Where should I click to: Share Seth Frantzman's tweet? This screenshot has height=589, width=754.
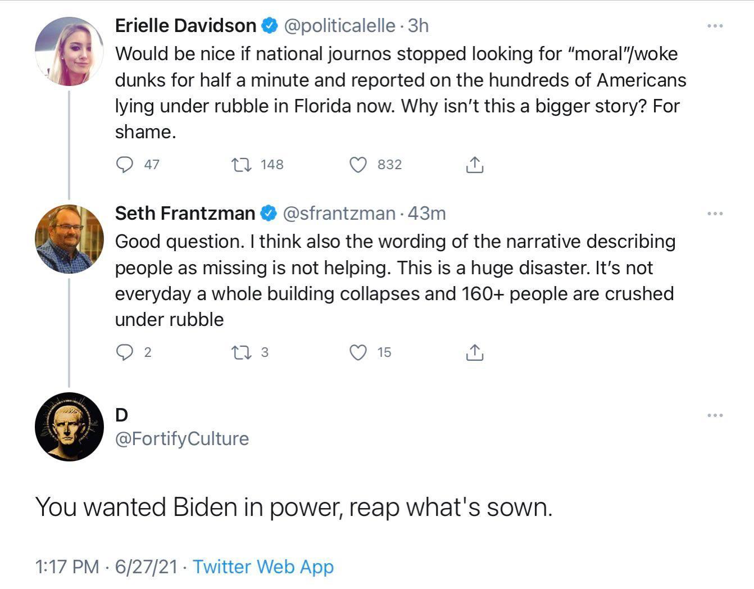475,352
